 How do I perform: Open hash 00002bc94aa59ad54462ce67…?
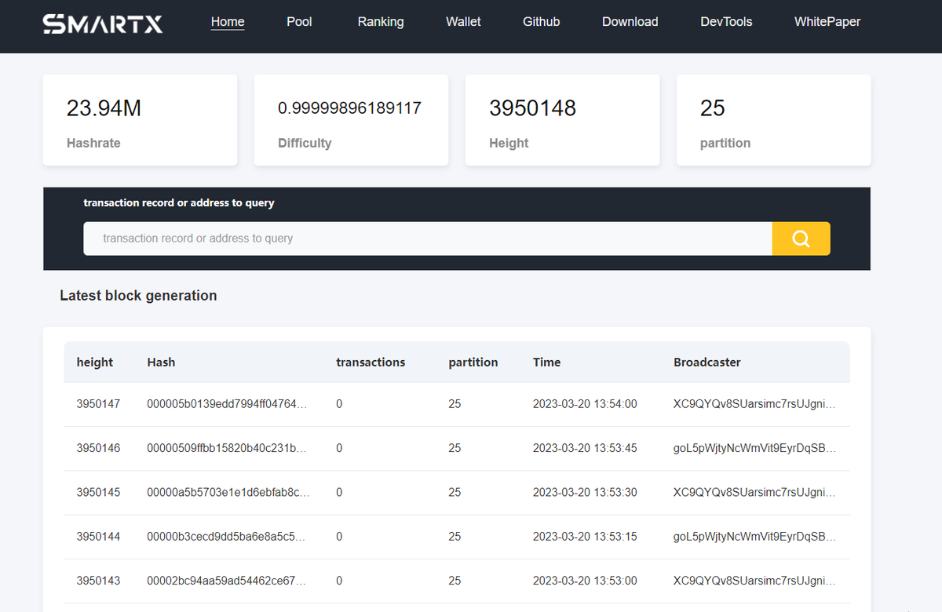[x=228, y=581]
